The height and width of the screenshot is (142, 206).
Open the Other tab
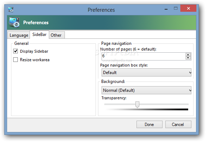tap(57, 35)
